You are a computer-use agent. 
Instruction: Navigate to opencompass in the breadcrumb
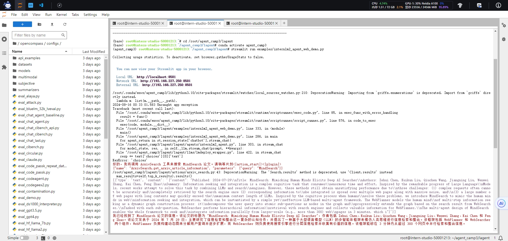(x=31, y=43)
